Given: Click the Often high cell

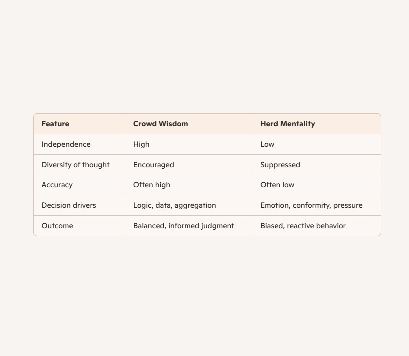Looking at the screenshot, I should pyautogui.click(x=151, y=185).
